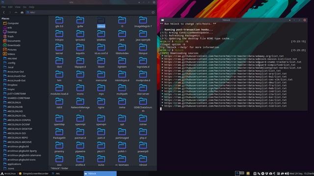Open the View menu
The height and width of the screenshot is (176, 314).
(x=18, y=7)
